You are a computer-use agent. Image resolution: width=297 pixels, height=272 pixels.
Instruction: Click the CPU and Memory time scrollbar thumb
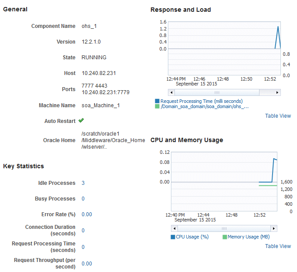pos(224,228)
